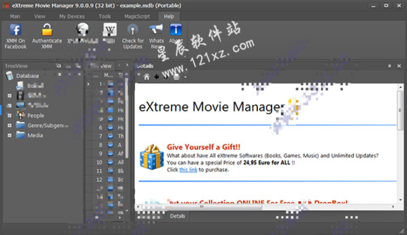Pin the Details panel

coord(389,66)
